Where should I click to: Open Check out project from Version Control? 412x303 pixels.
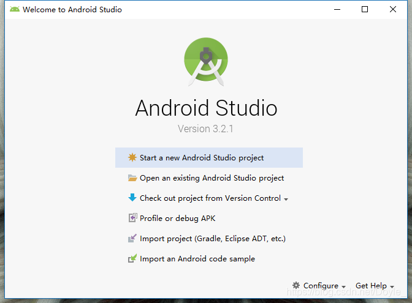point(209,198)
